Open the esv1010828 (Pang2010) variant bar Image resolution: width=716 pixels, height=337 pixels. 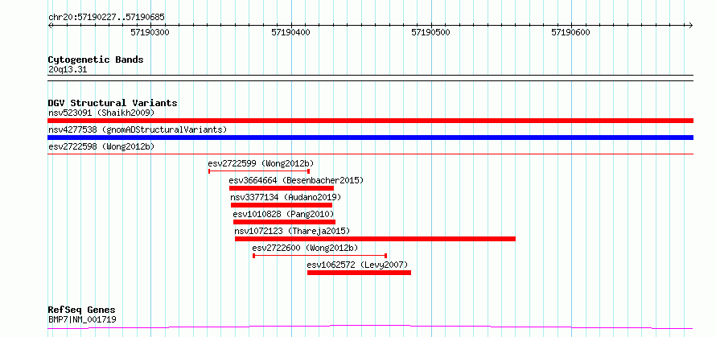point(284,222)
